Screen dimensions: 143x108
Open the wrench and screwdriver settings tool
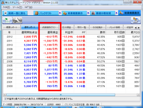pos(17,20)
